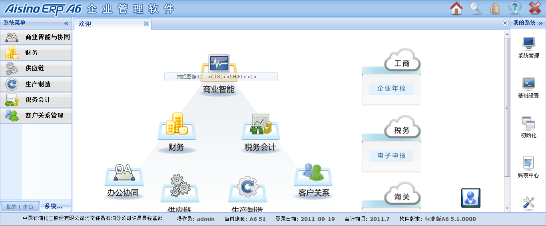Open 税务会计 in system menu

(36, 100)
